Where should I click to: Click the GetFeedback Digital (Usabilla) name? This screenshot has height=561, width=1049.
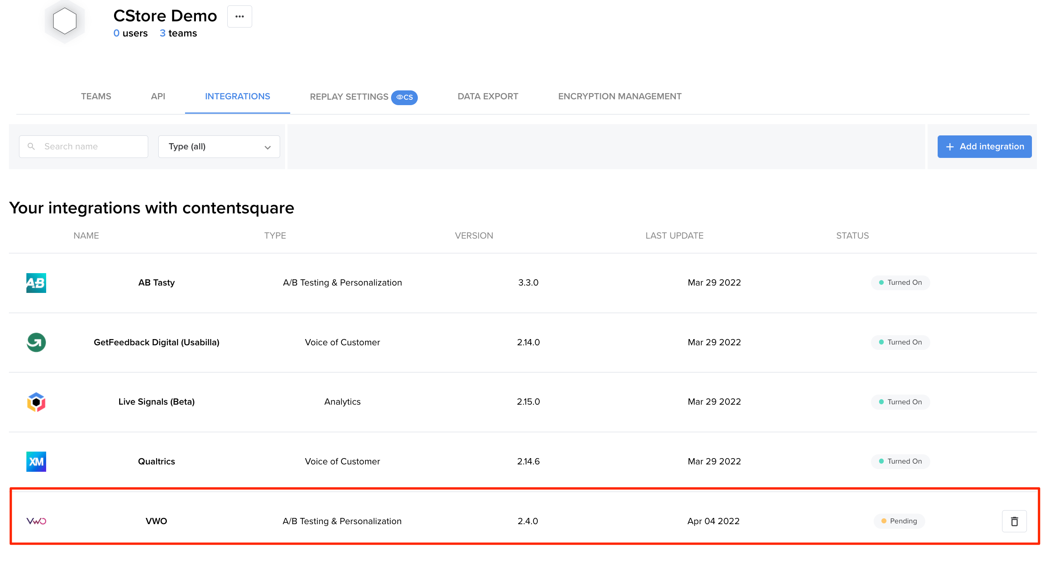[x=156, y=342]
